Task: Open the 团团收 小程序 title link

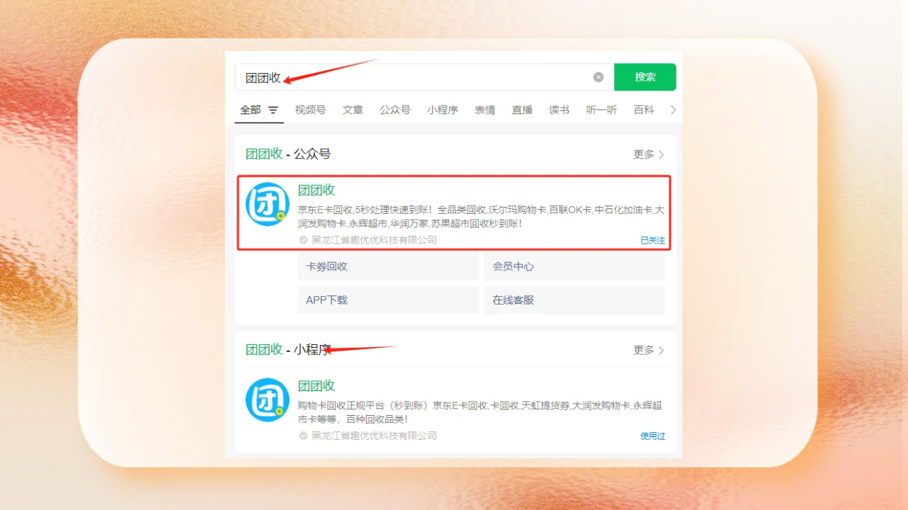Action: pyautogui.click(x=316, y=385)
